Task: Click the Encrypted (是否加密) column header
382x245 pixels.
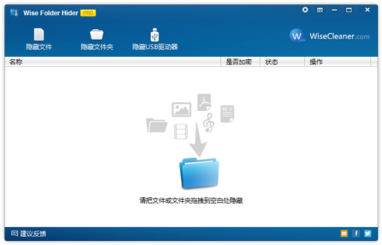Action: (x=240, y=62)
